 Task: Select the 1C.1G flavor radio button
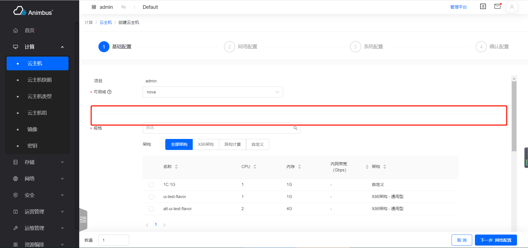[152, 185]
